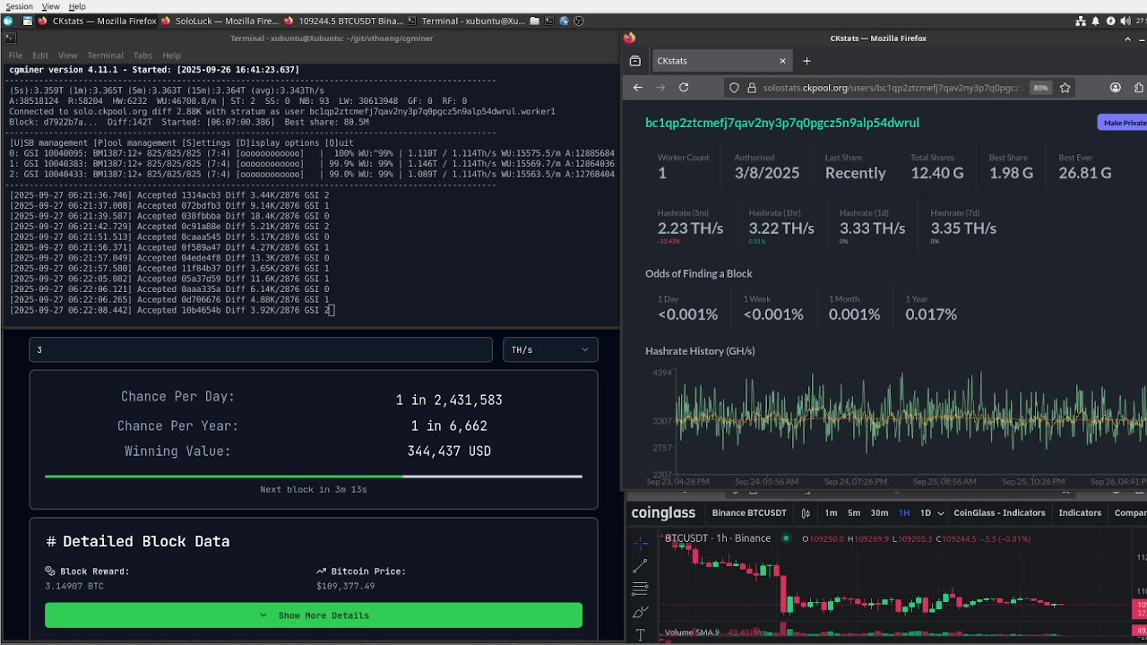Switch to BTCUSDT Binance taskbar window

(x=343, y=21)
